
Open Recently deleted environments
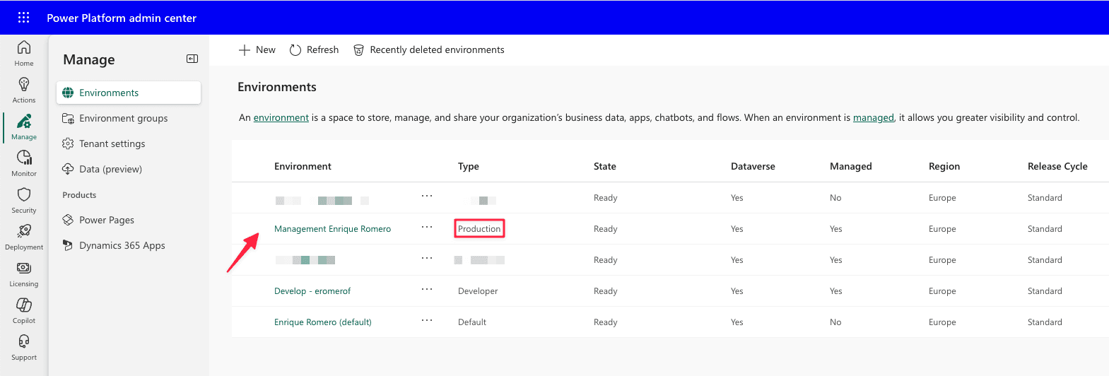pos(428,49)
